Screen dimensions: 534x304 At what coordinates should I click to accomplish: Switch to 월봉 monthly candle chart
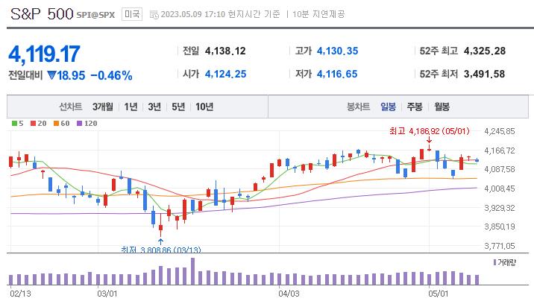click(442, 107)
